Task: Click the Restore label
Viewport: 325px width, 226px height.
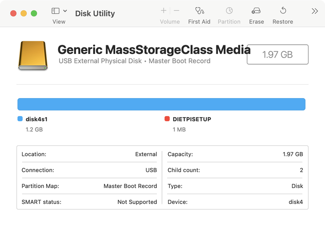Action: [x=283, y=22]
